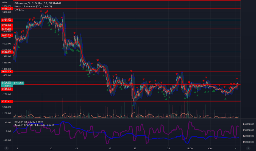Click the Oct label on the time axis
This screenshot has width=256, height=151.
(x=210, y=149)
